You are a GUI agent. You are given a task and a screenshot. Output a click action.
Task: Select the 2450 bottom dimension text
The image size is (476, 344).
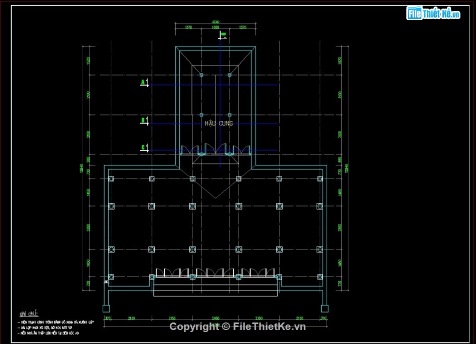click(215, 318)
